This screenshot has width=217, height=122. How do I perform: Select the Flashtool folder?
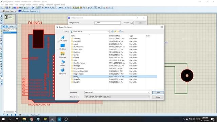pos(77,52)
